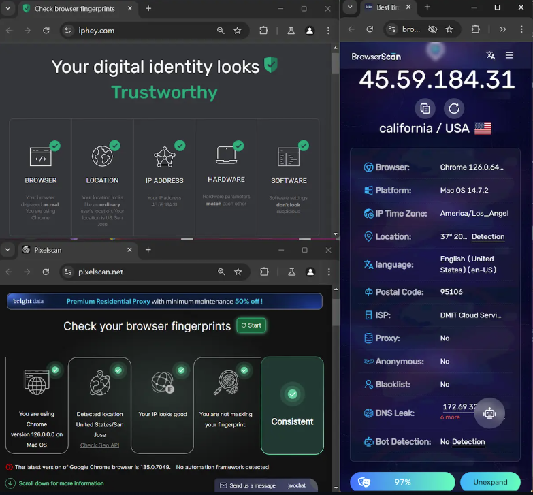Click the Start button on Pixelscan
The height and width of the screenshot is (495, 533).
tap(251, 325)
